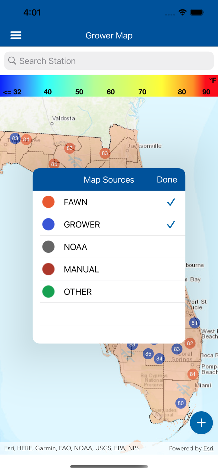
Task: Tap the orange 85 station marker
Action: click(x=54, y=164)
